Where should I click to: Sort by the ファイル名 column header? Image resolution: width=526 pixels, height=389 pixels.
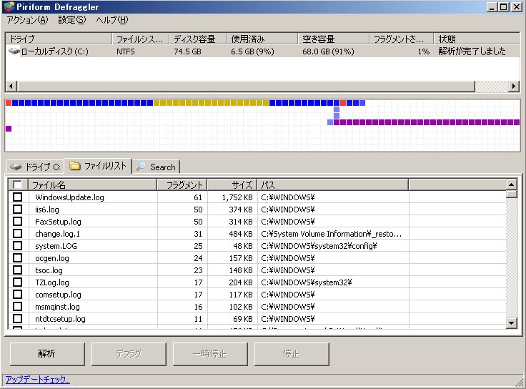click(x=93, y=184)
